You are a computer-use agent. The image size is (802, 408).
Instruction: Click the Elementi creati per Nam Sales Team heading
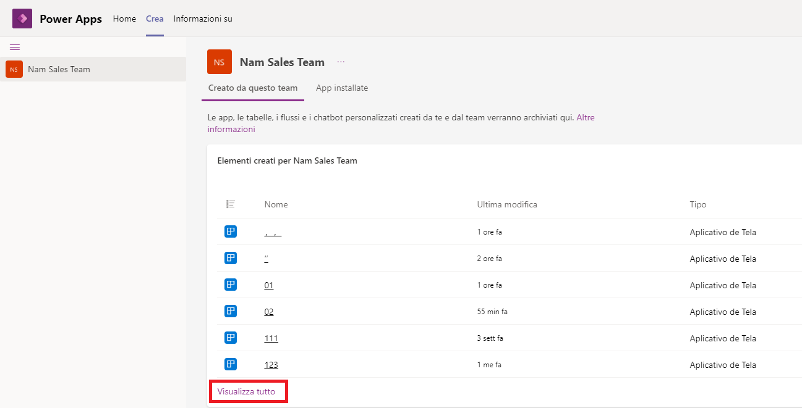click(288, 160)
